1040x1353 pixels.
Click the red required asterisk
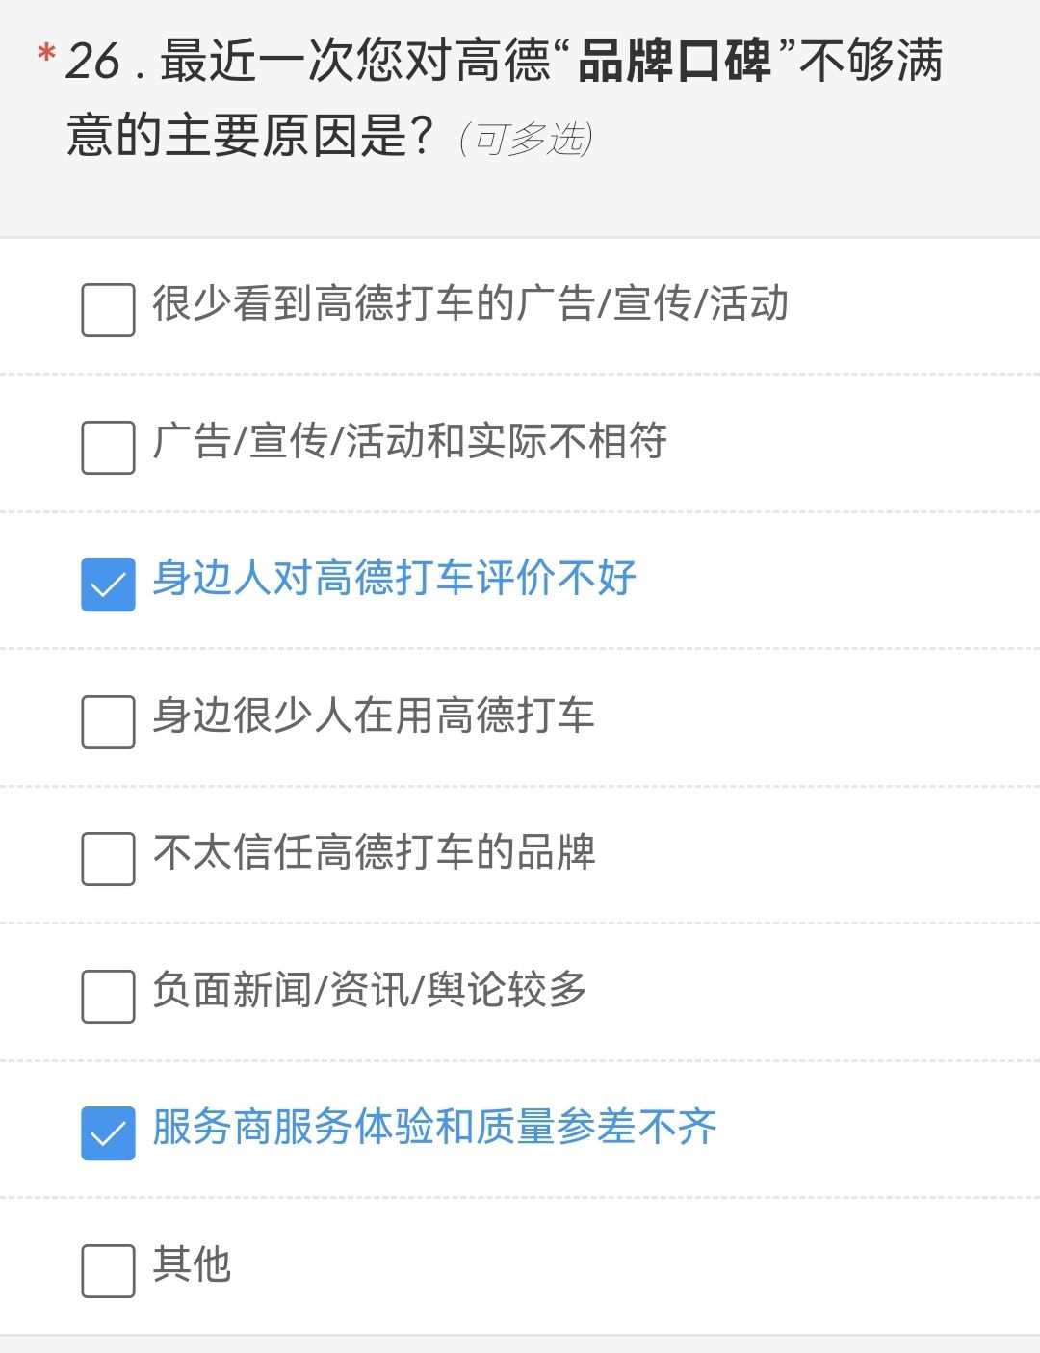click(45, 56)
